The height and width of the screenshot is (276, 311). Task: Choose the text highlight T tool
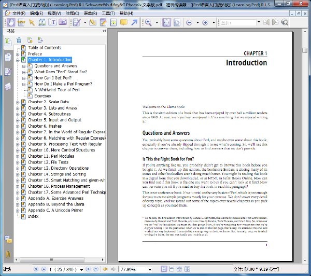pyautogui.click(x=113, y=22)
